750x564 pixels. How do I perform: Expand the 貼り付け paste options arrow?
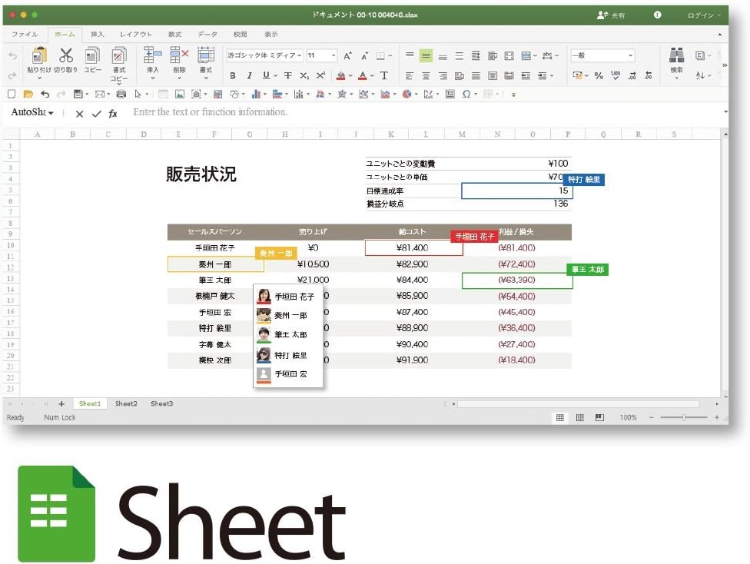coord(39,78)
